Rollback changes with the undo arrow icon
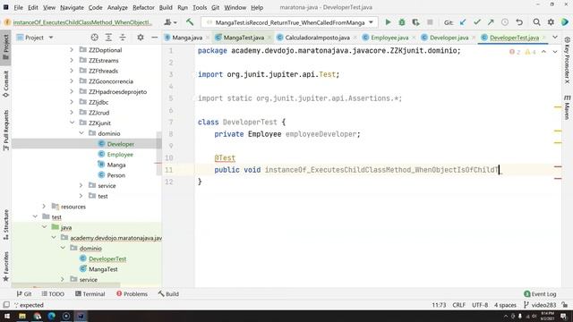Screen dimensions: 573x322 [x=519, y=22]
